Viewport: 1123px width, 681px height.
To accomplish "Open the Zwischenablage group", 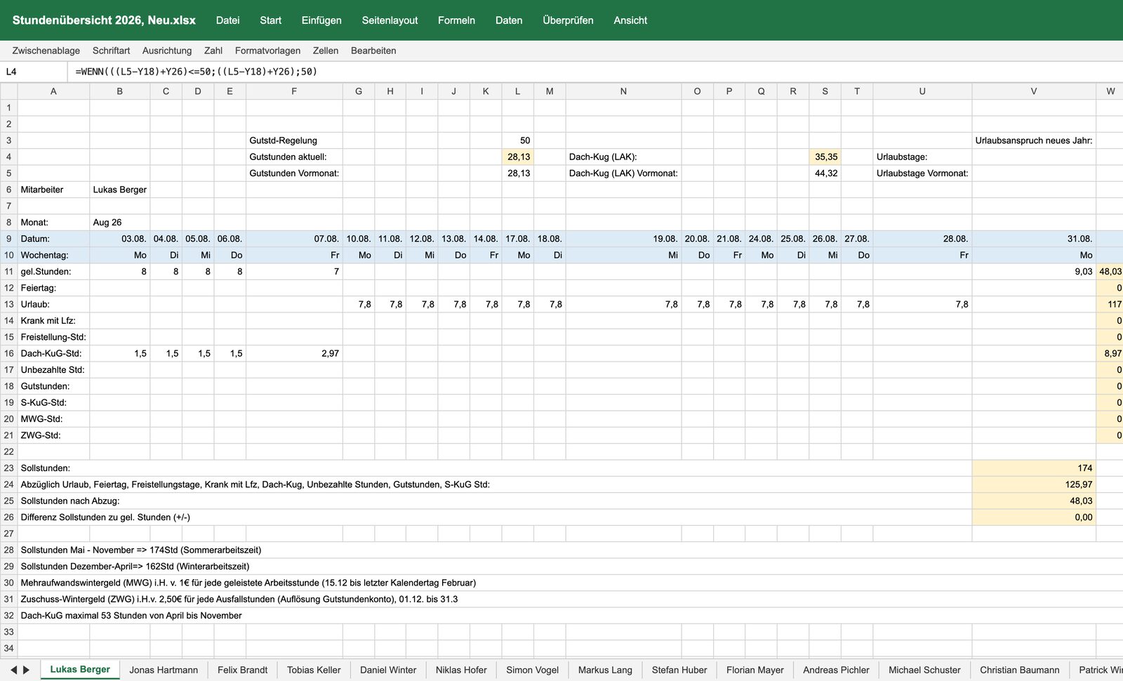I will click(46, 51).
